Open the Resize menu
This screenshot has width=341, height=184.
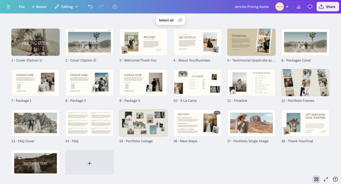coord(39,7)
